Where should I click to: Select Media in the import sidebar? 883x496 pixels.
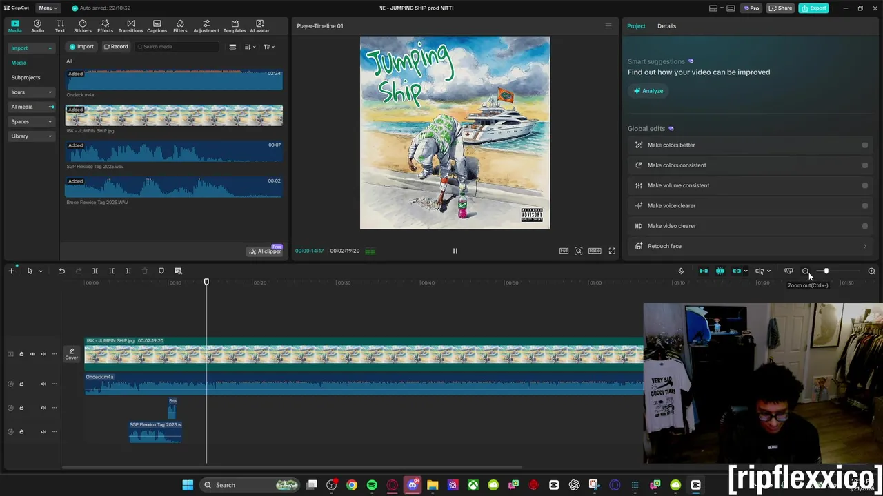point(19,63)
